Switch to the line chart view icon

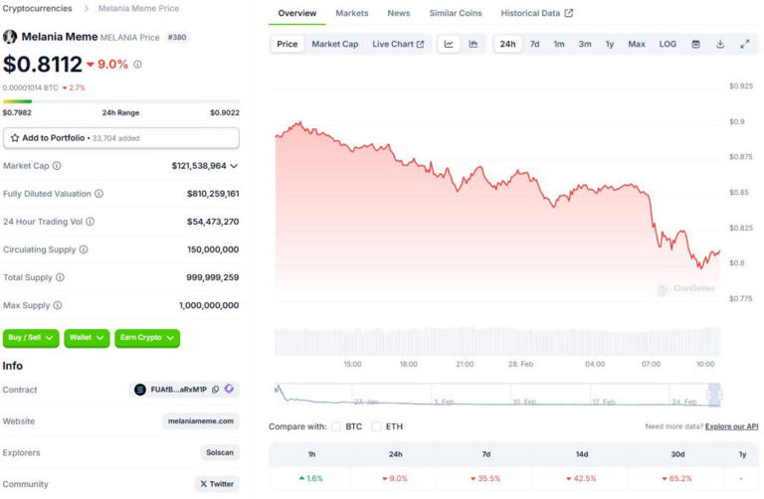pos(449,44)
